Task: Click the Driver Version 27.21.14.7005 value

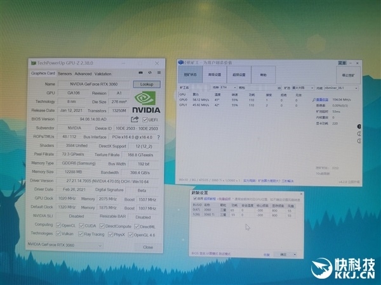Action: click(x=107, y=181)
